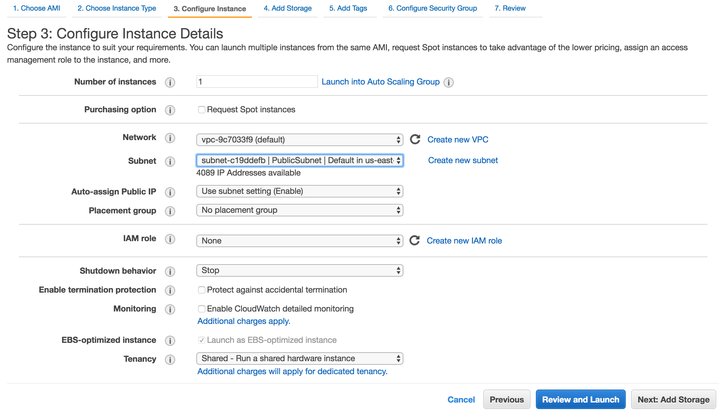Click the Tenancy info icon

coord(170,359)
